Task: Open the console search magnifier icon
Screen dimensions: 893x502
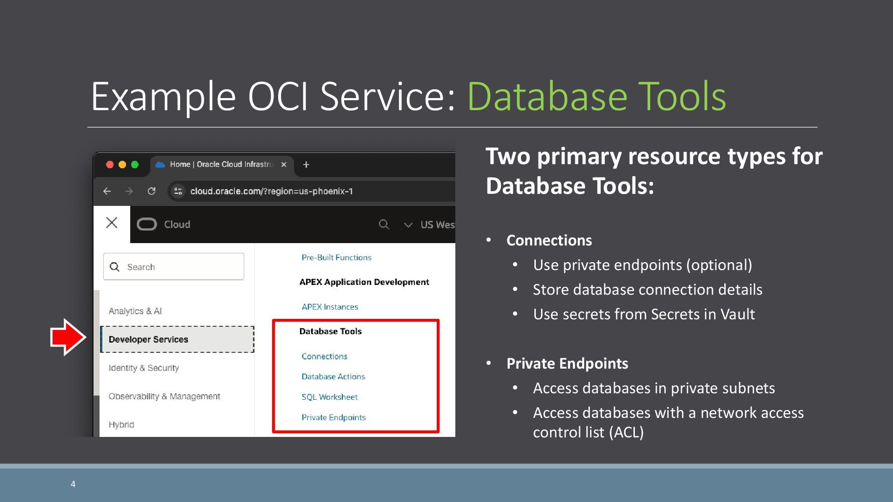Action: coord(384,225)
